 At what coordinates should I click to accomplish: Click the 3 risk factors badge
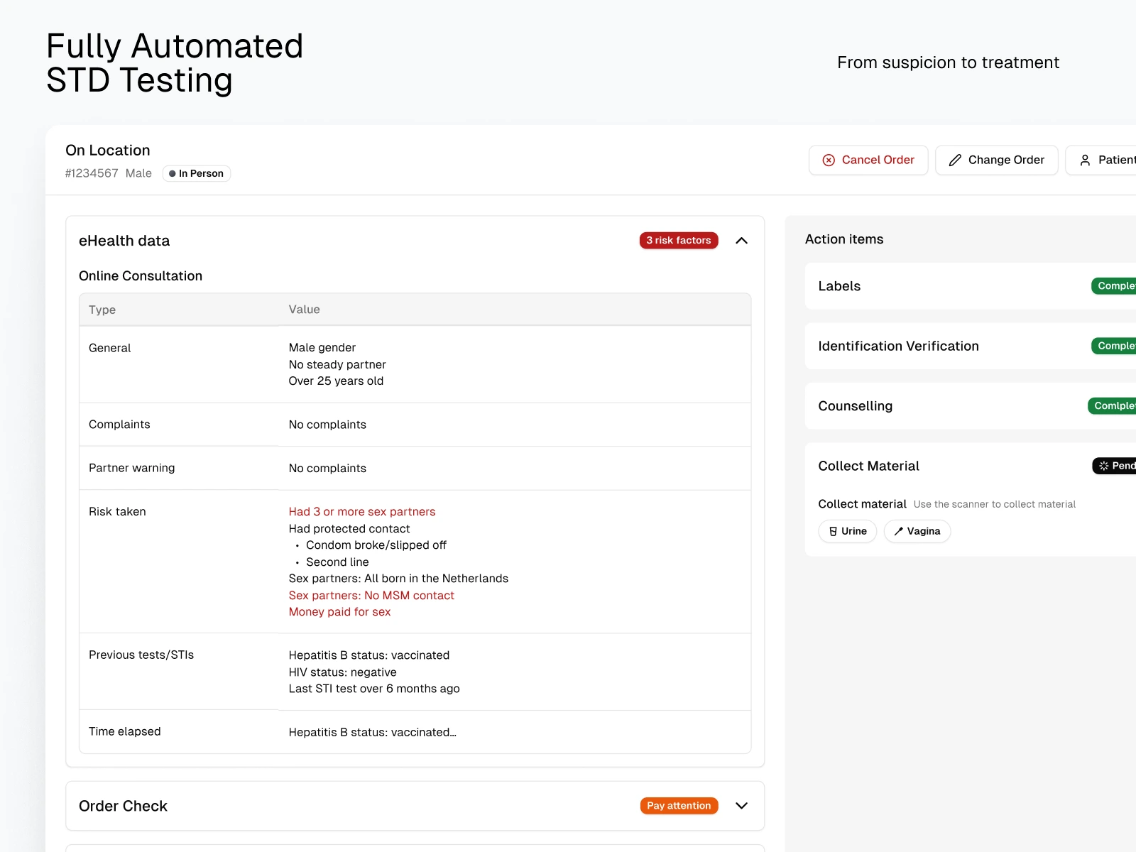[x=679, y=241]
